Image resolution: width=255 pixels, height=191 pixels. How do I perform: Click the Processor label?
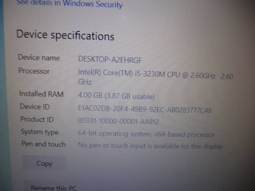click(34, 71)
